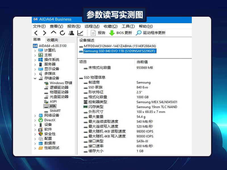Expand the 服务器 tree node
Viewport: 227px width, 170px height.
click(x=35, y=65)
